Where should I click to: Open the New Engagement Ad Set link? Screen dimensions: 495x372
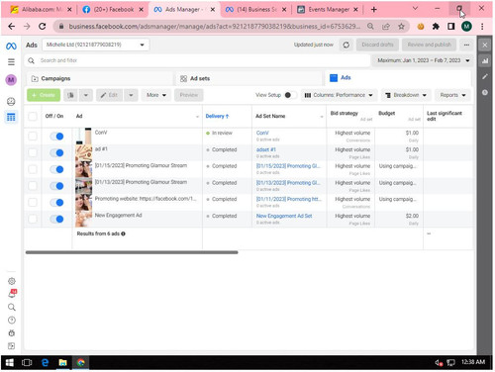(x=284, y=216)
